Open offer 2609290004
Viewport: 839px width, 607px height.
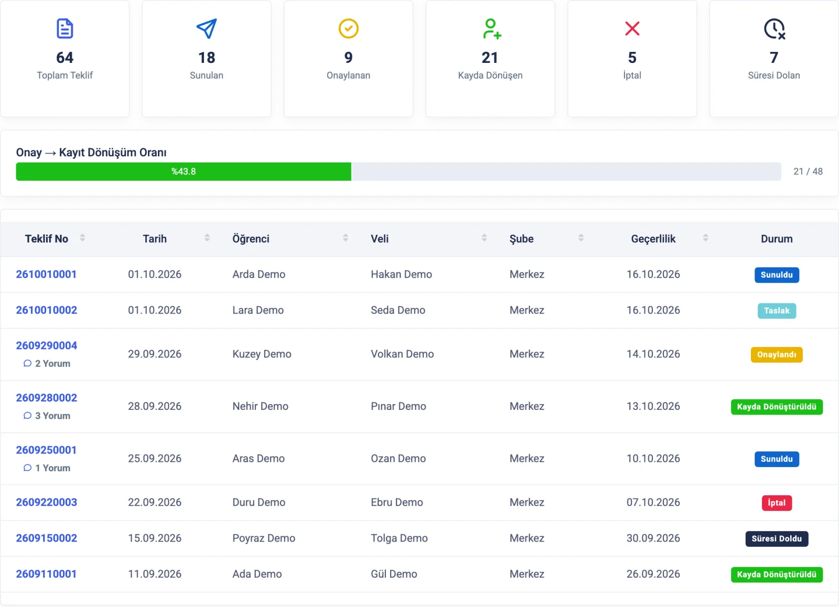point(46,345)
